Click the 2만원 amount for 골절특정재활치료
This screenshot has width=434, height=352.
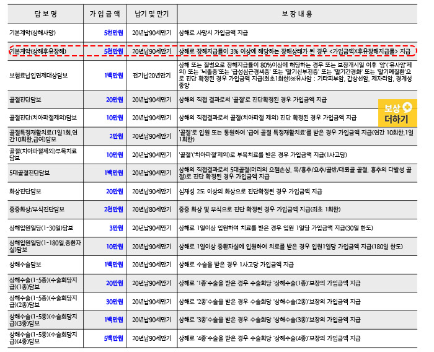(x=117, y=136)
